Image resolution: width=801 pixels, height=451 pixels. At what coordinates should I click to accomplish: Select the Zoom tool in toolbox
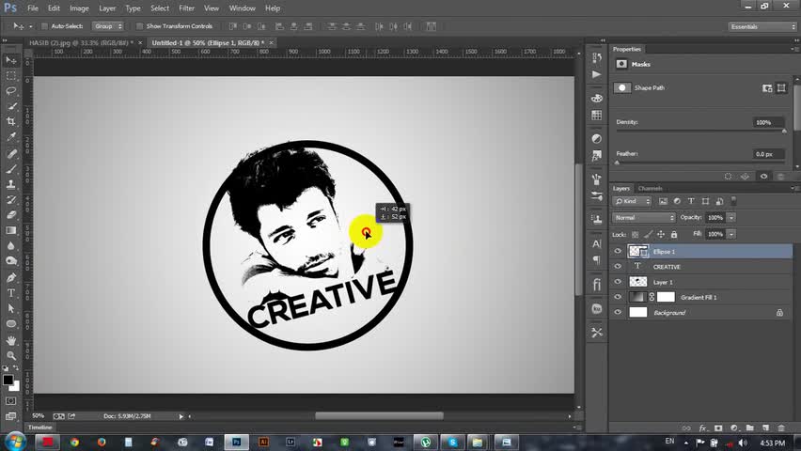click(x=11, y=355)
